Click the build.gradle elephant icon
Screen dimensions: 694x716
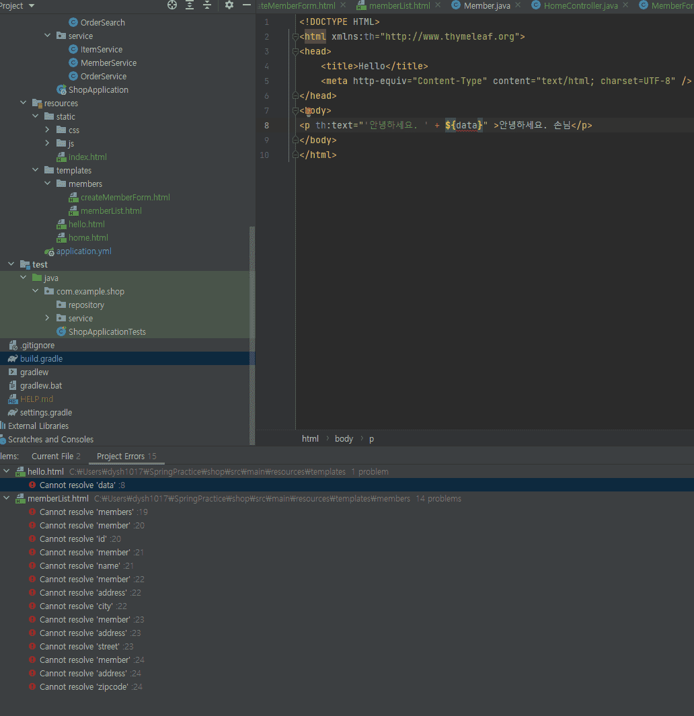pyautogui.click(x=13, y=358)
